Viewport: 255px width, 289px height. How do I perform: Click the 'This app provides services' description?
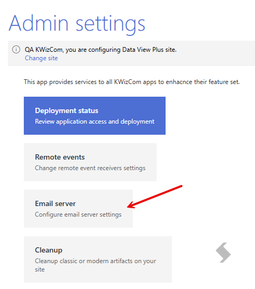pyautogui.click(x=132, y=82)
